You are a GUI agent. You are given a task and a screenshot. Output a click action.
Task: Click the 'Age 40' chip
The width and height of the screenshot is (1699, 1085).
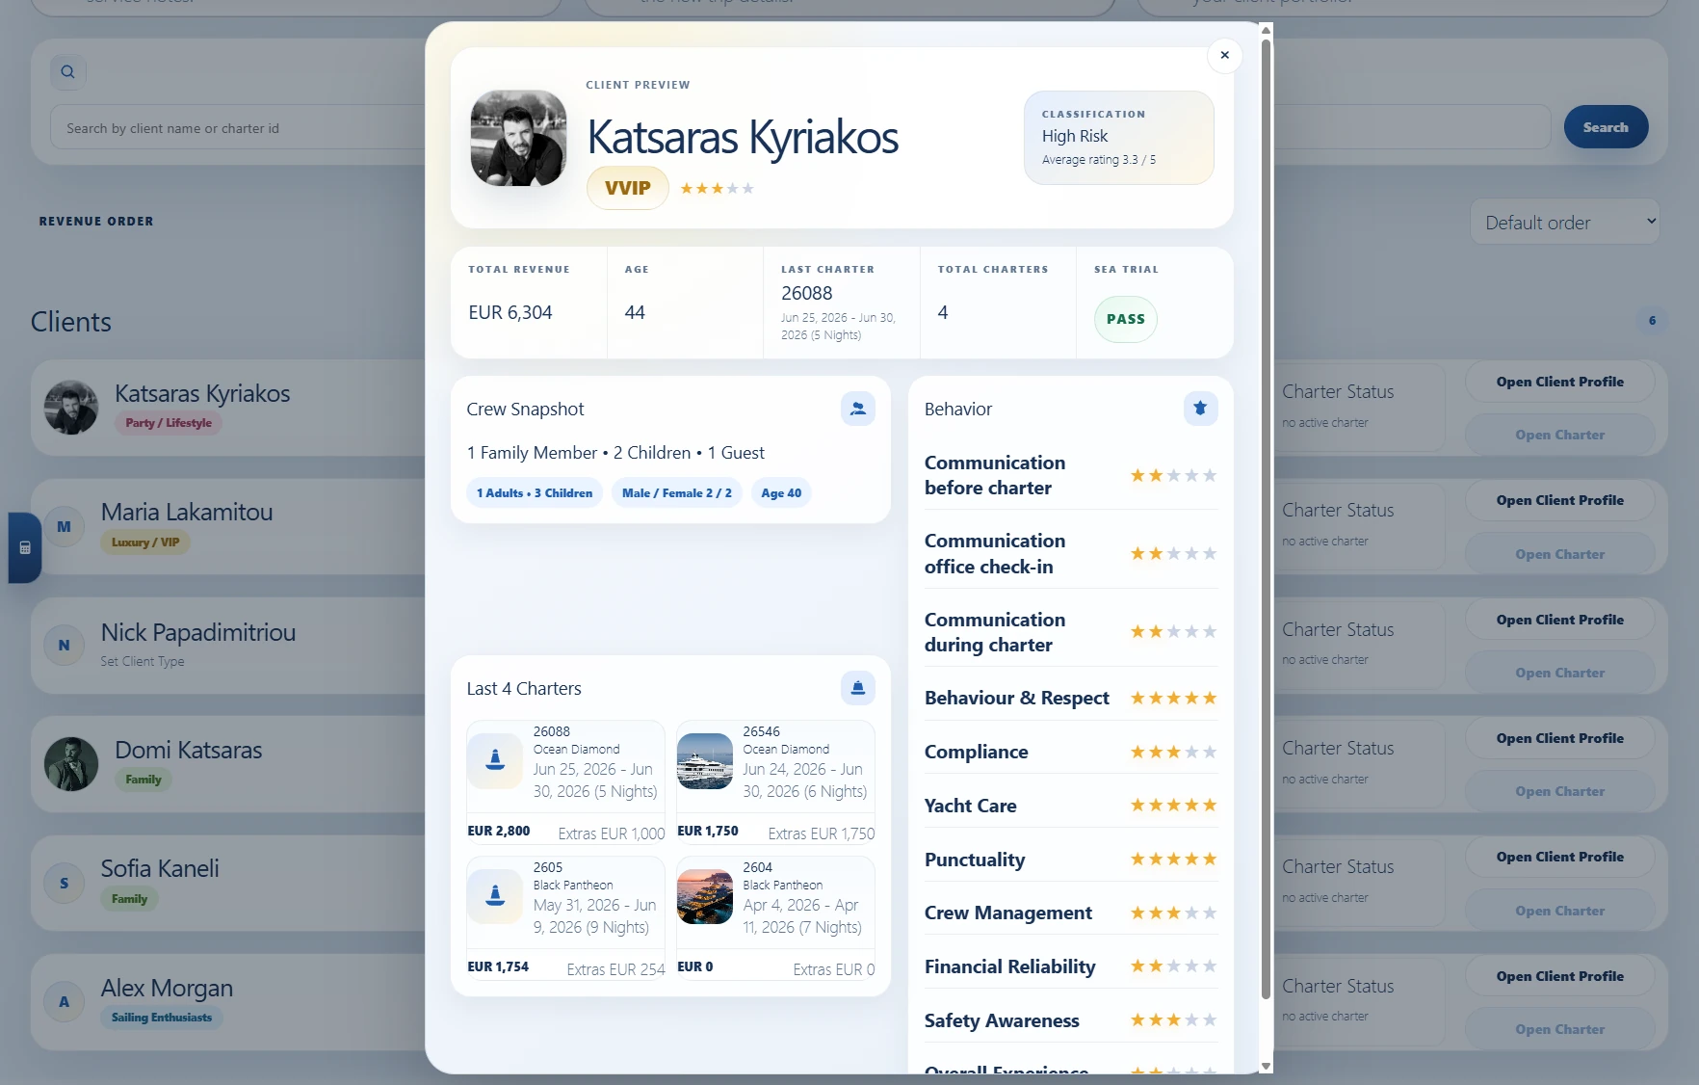click(x=781, y=493)
